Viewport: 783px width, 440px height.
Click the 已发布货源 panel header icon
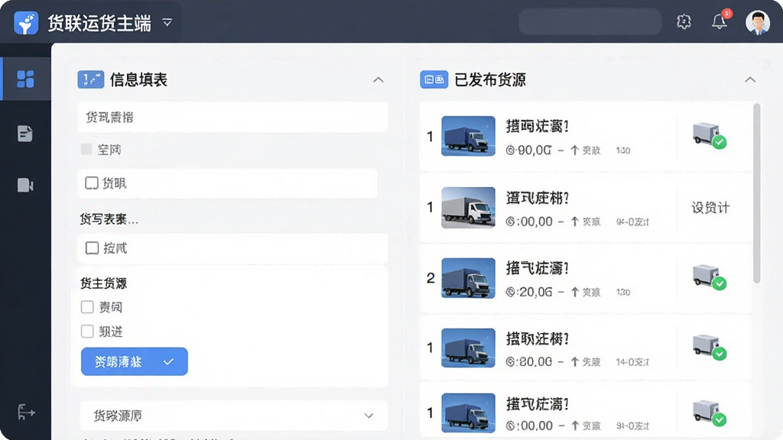pos(434,79)
